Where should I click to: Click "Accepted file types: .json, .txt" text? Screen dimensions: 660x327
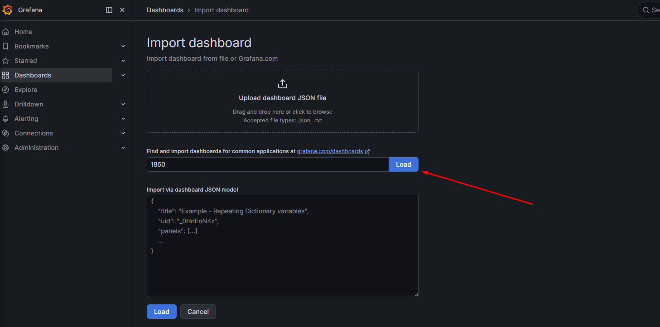click(283, 120)
